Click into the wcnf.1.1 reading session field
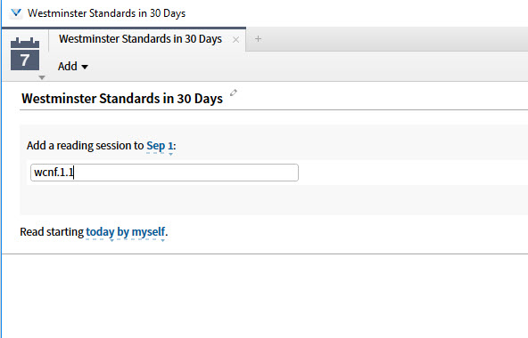528x338 pixels. coord(164,173)
